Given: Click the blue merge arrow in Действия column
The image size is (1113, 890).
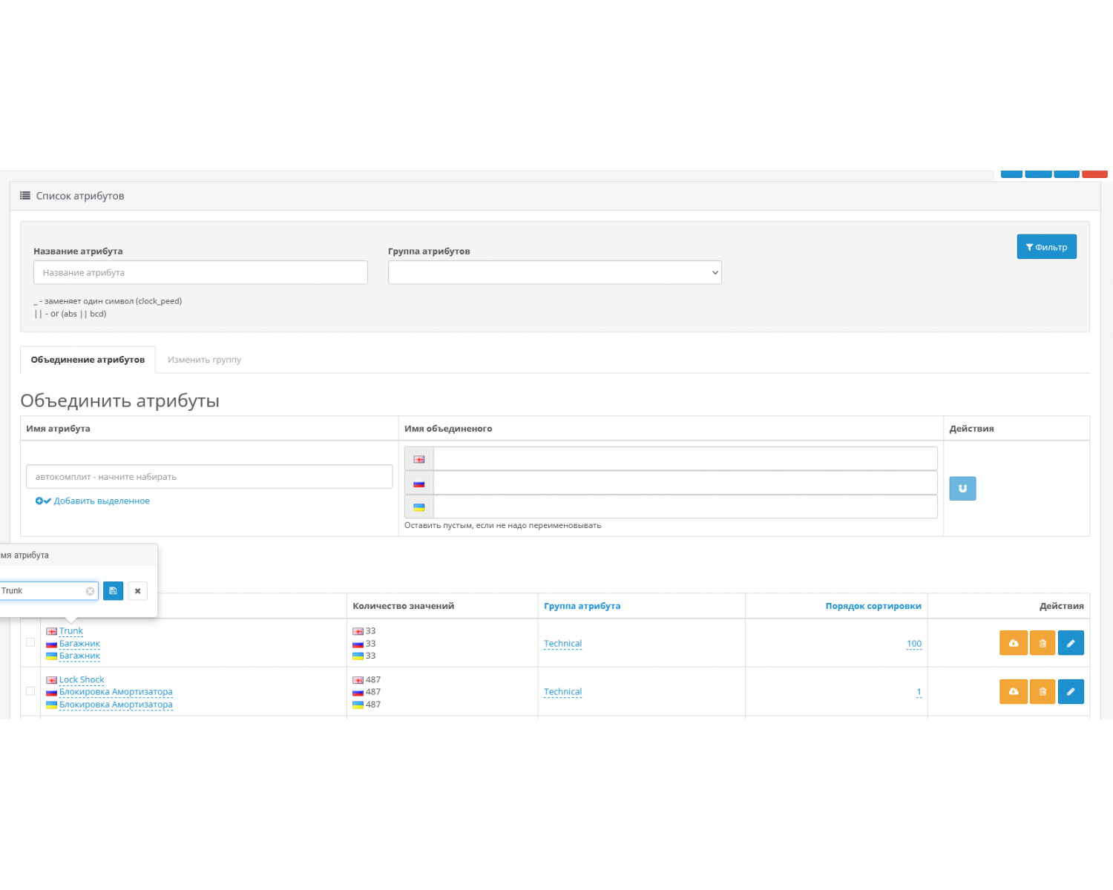Looking at the screenshot, I should [x=962, y=488].
